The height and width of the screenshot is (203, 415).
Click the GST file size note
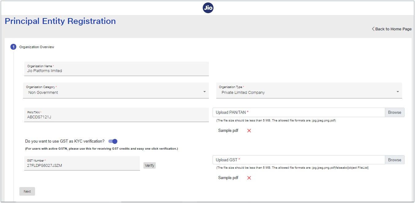pos(292,168)
